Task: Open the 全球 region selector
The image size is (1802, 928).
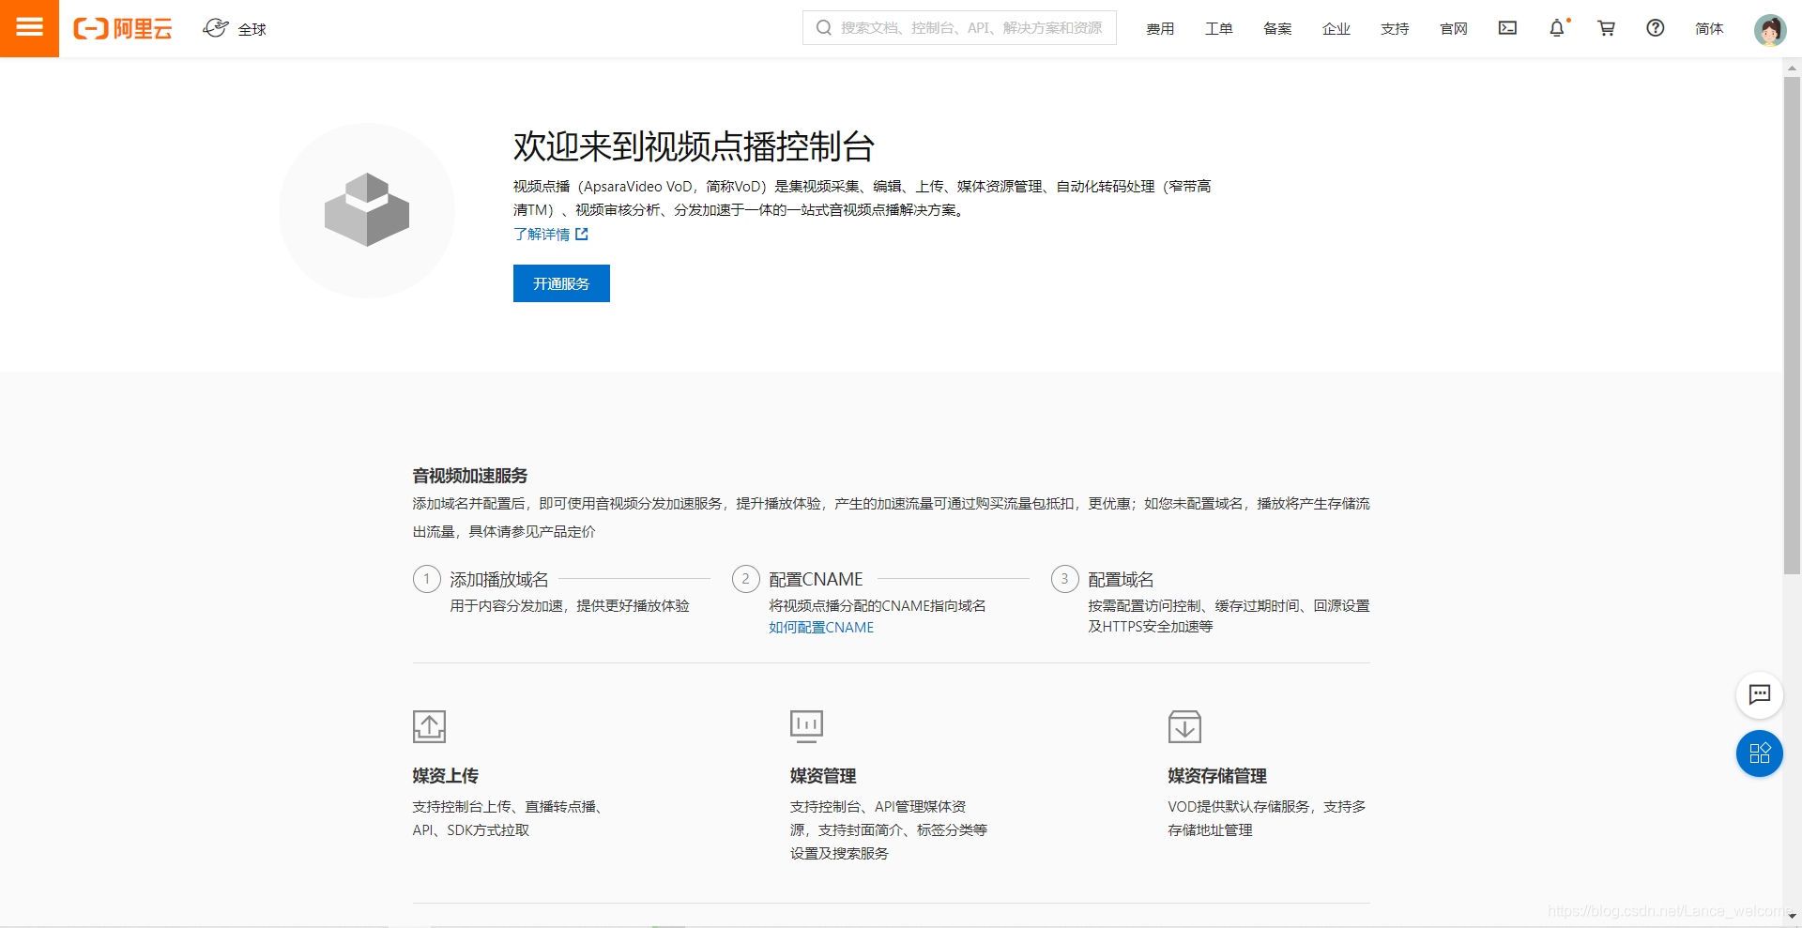Action: (x=235, y=29)
